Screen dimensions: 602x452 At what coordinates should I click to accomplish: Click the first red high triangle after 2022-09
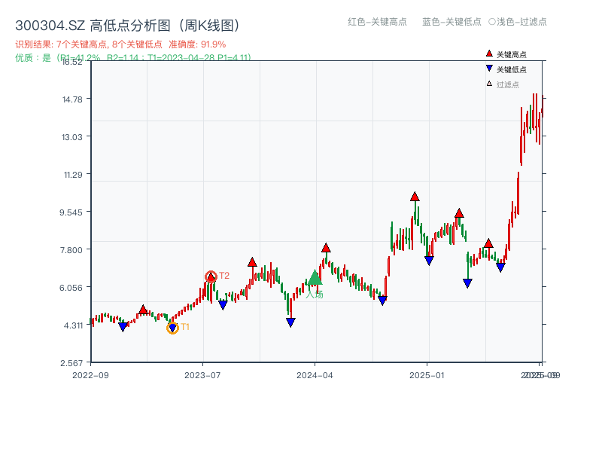coord(143,310)
